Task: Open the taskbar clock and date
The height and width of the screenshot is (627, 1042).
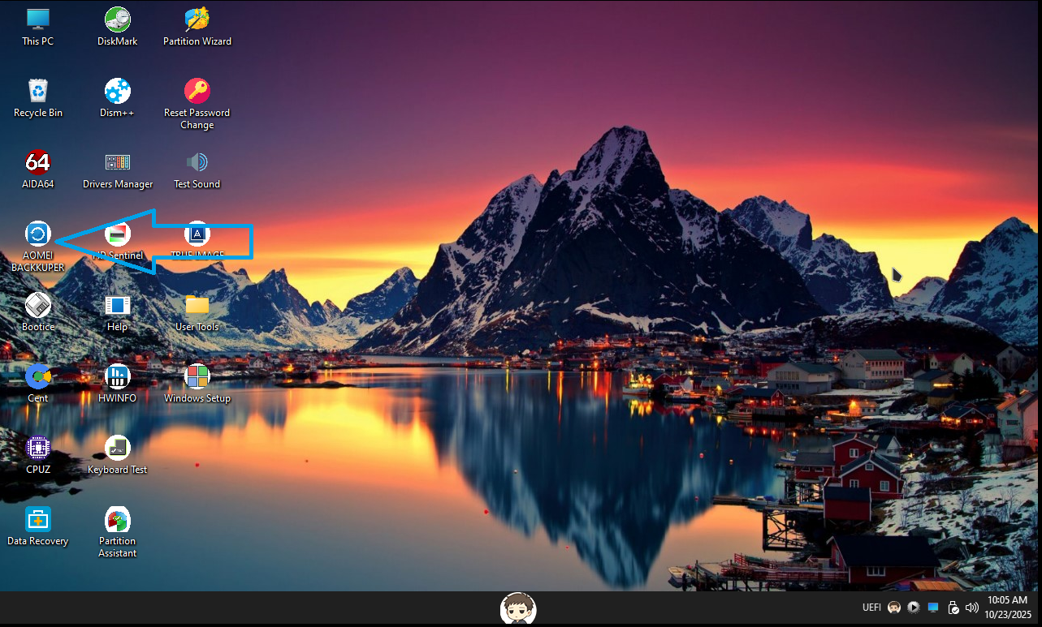Action: (1007, 608)
